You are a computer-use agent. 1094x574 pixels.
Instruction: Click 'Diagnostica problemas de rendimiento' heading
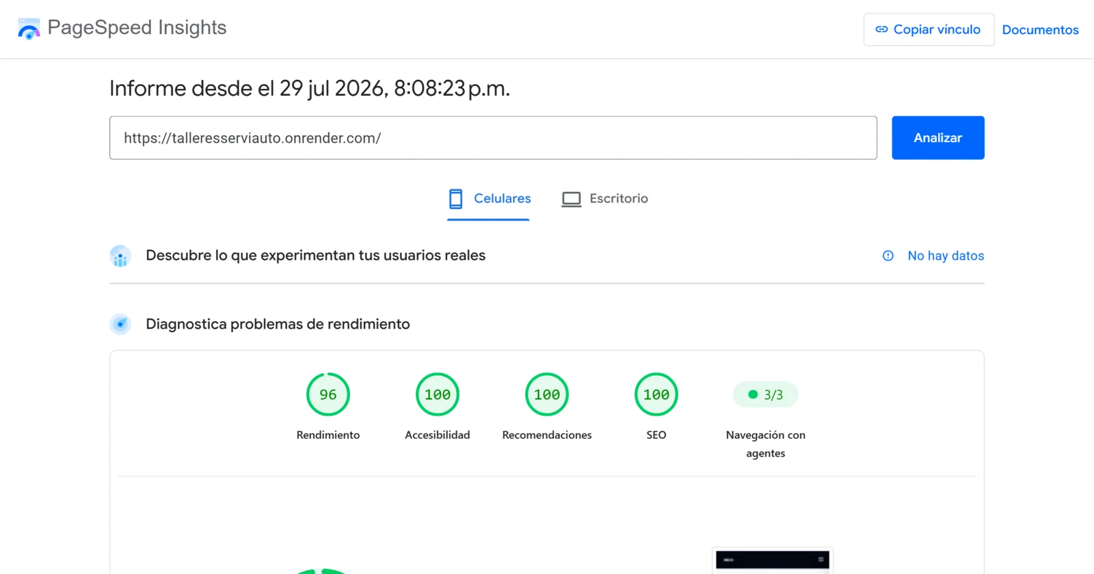(278, 325)
